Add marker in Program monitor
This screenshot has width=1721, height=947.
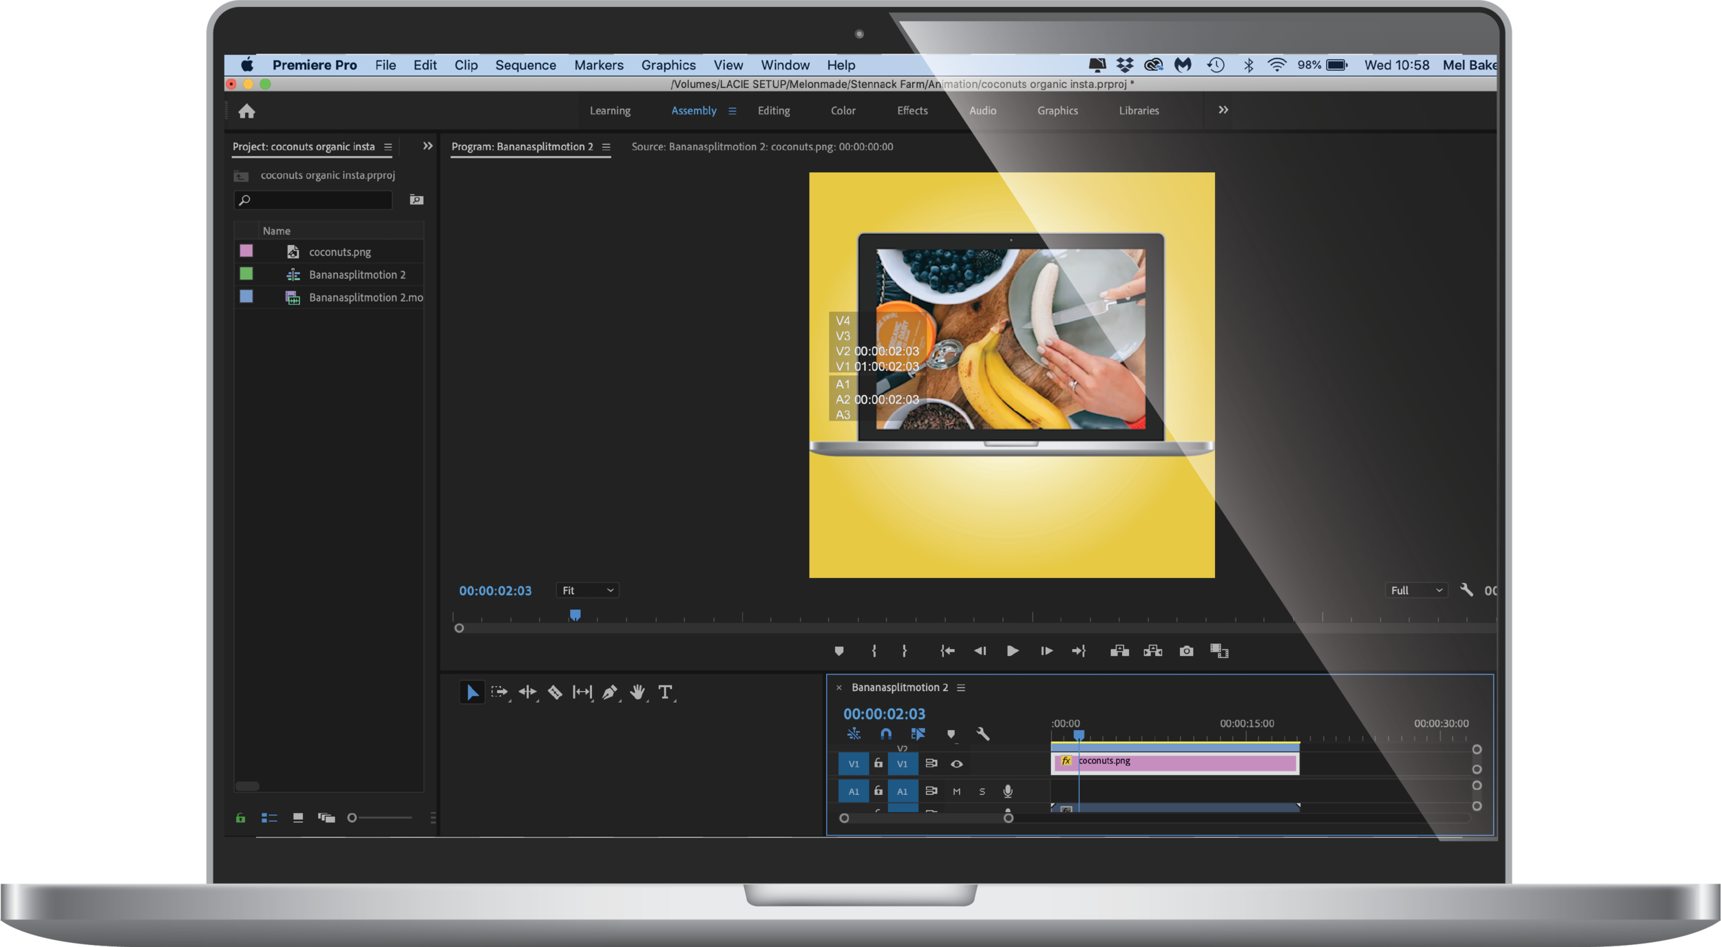pos(838,651)
